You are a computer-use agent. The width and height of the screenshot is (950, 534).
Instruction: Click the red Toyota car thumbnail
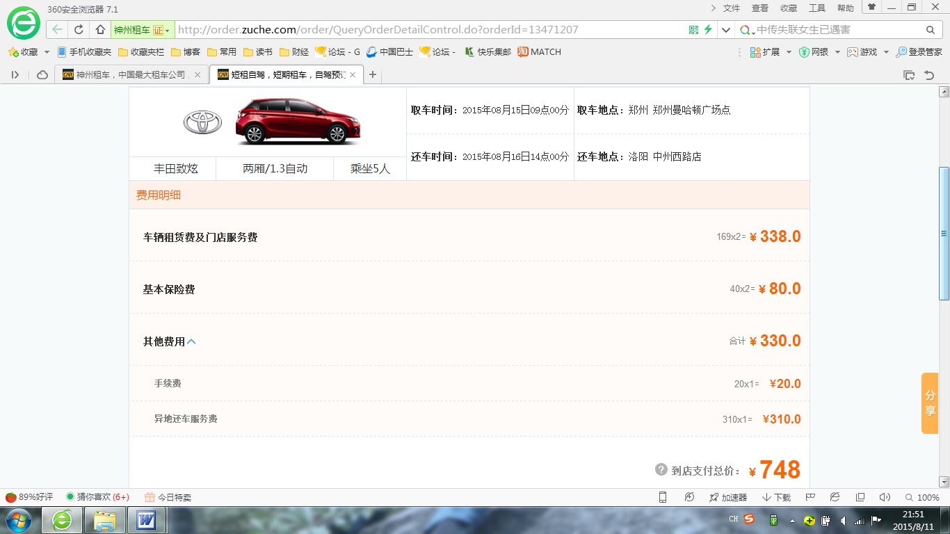(298, 121)
